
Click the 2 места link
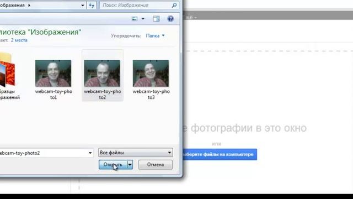tap(19, 40)
